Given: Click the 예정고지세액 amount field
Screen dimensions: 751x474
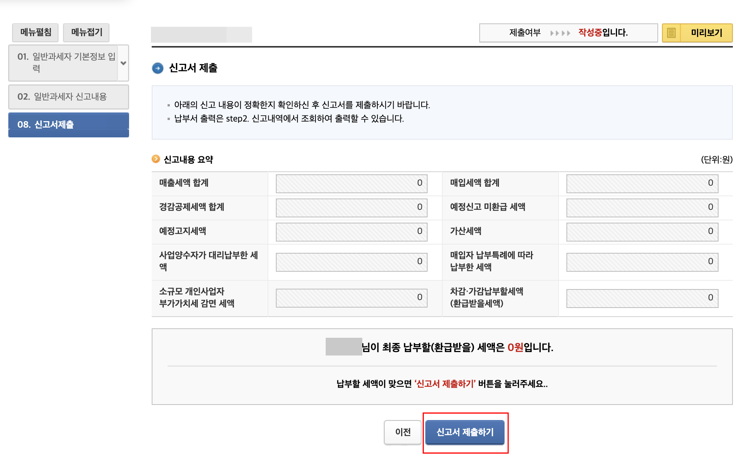Looking at the screenshot, I should click(351, 232).
